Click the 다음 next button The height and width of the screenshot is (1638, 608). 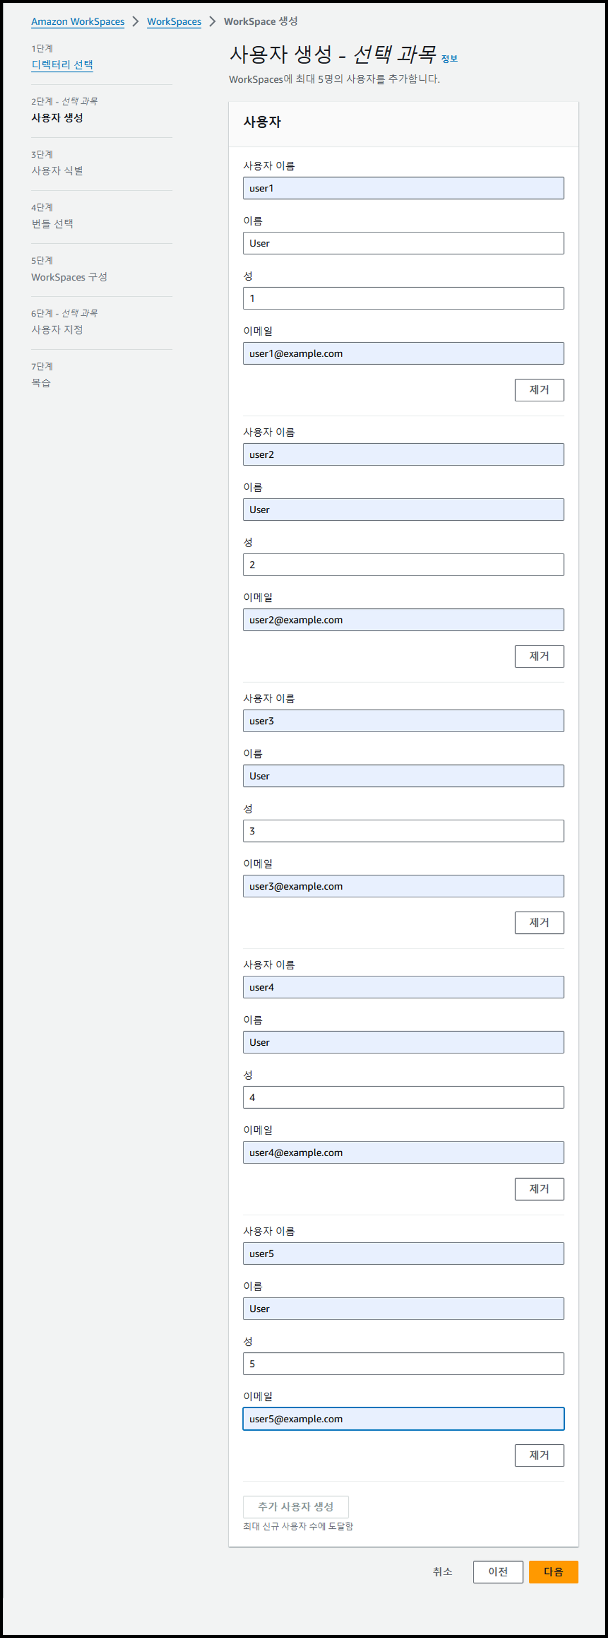[553, 1572]
